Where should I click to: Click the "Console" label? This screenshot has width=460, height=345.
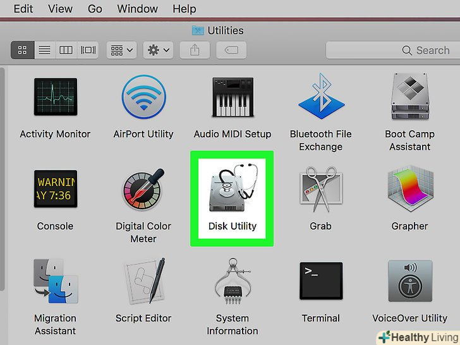[x=55, y=226]
